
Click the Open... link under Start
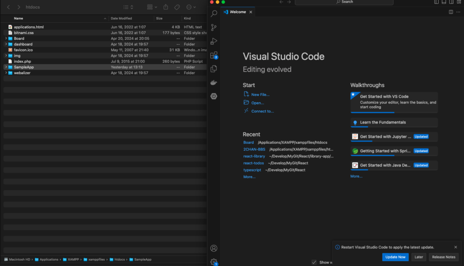257,103
